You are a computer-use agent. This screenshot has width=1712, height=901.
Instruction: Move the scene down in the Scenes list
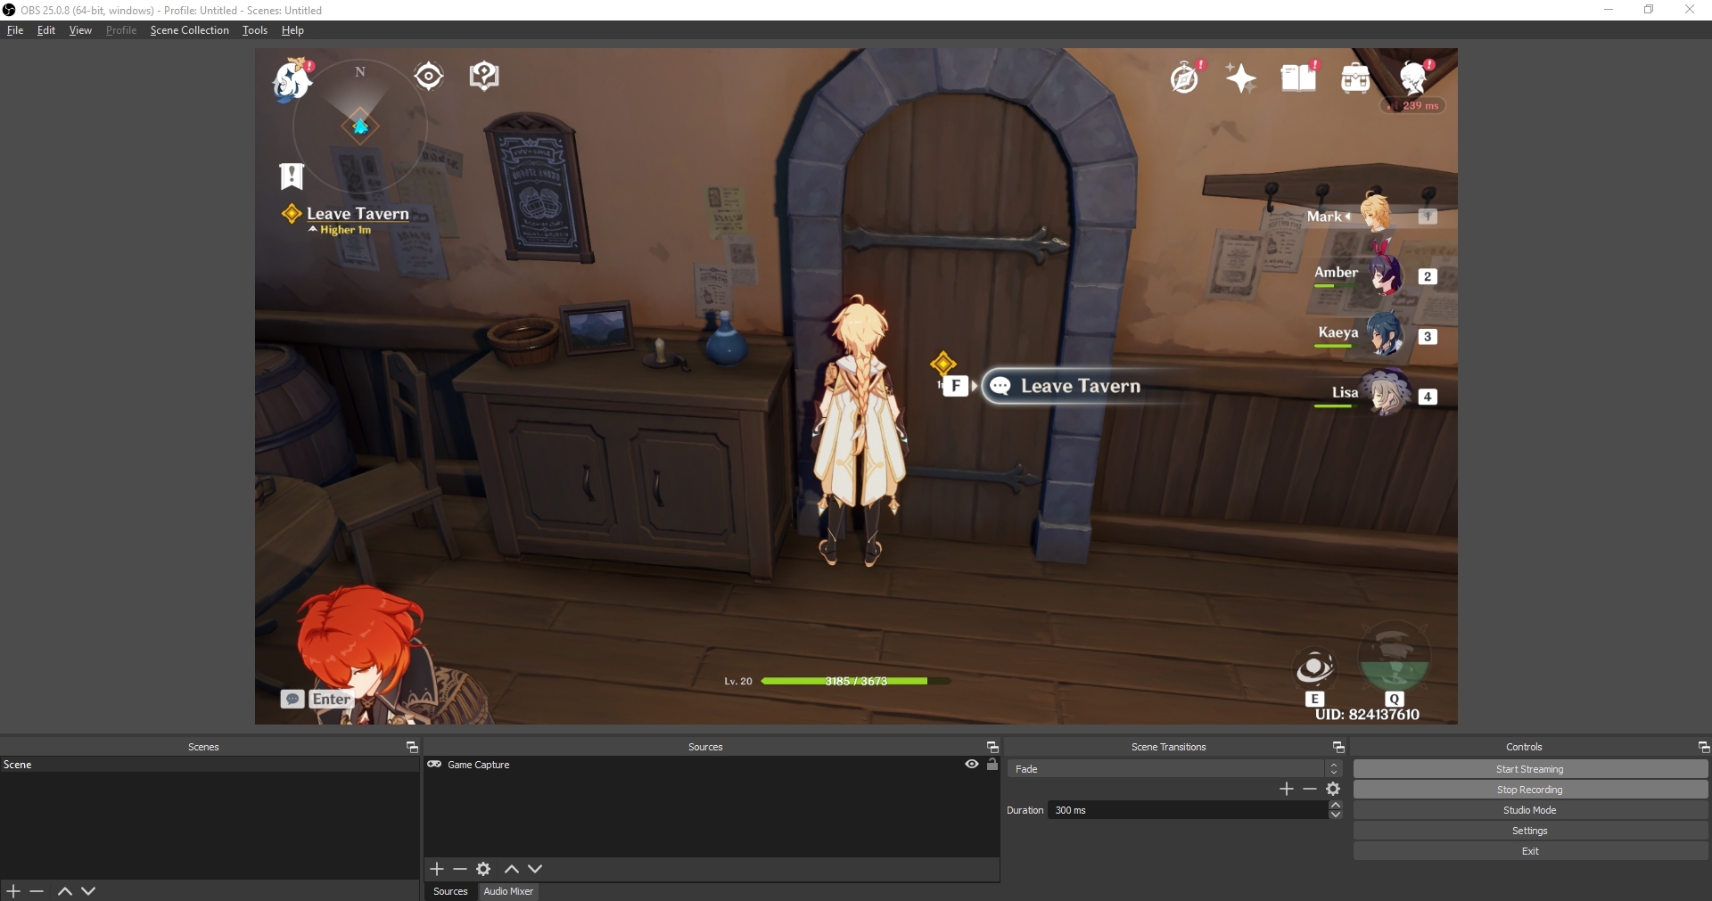point(88,891)
